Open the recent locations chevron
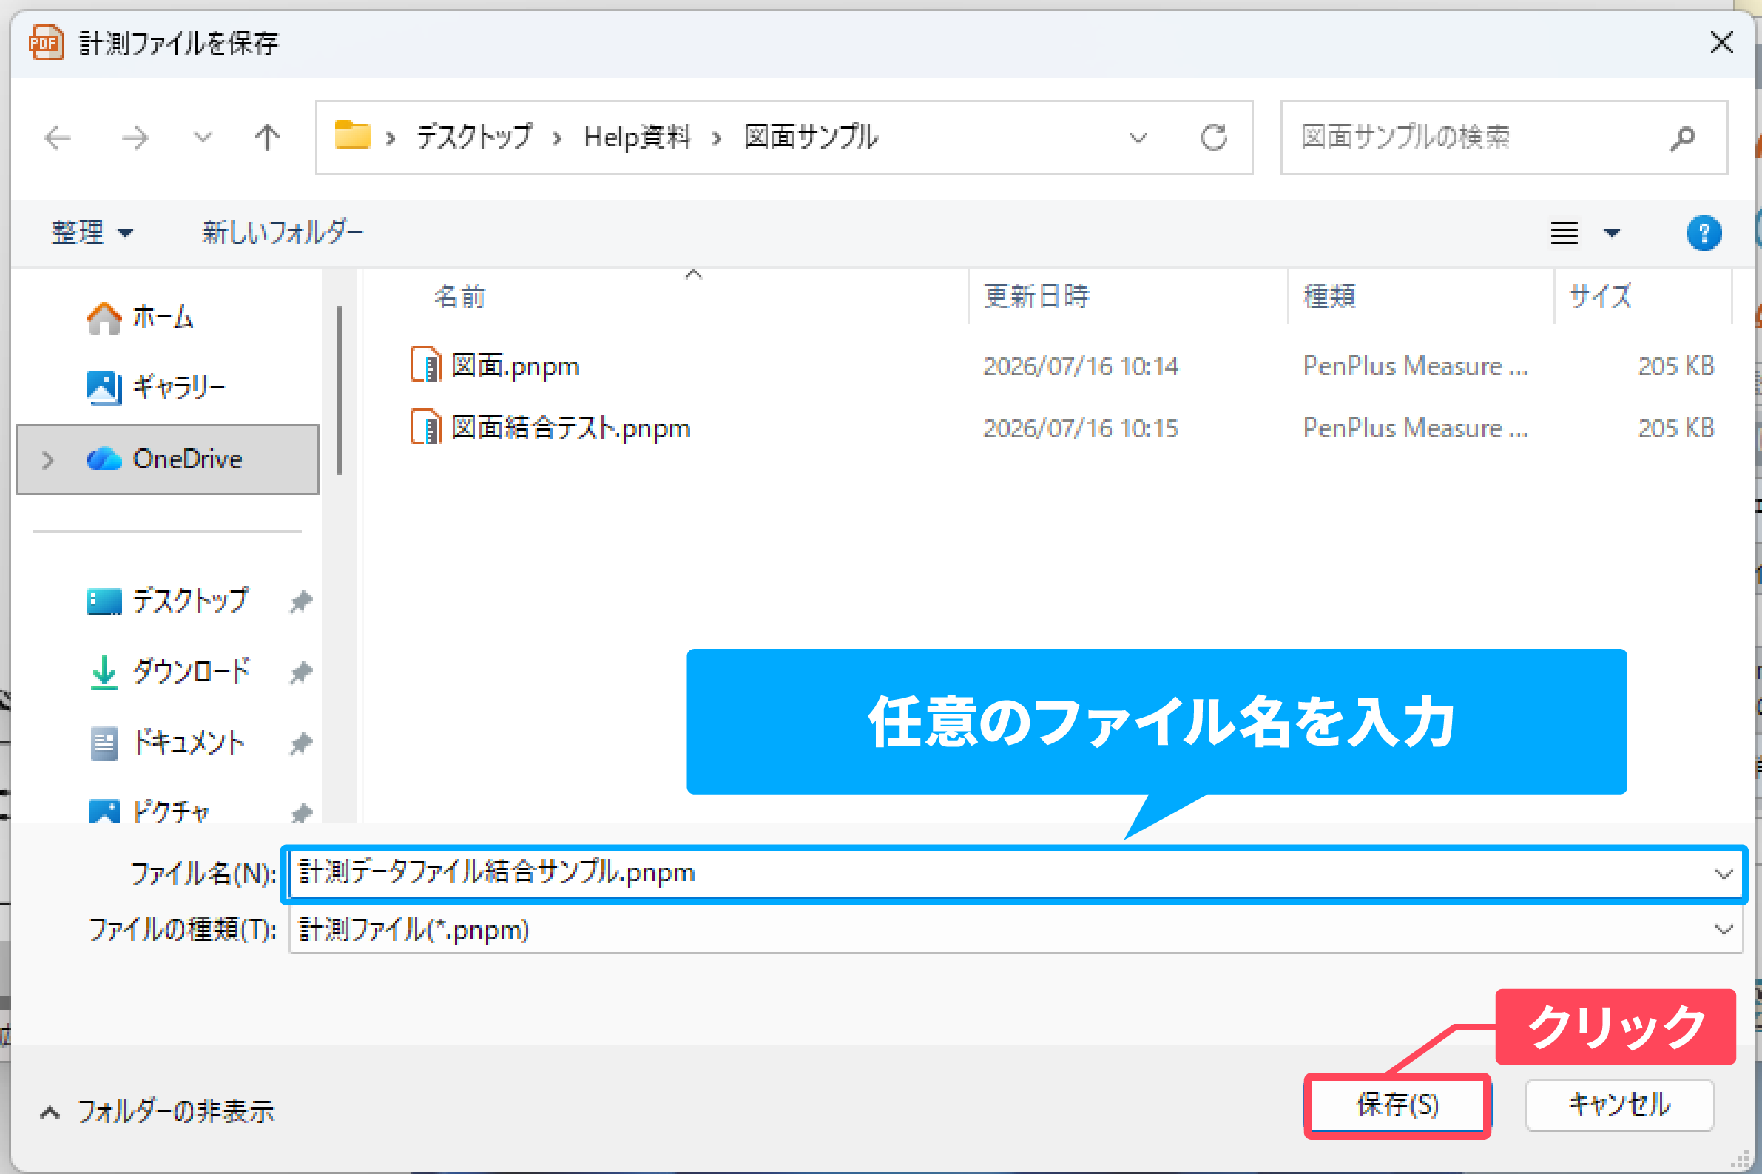The image size is (1762, 1174). pos(203,138)
